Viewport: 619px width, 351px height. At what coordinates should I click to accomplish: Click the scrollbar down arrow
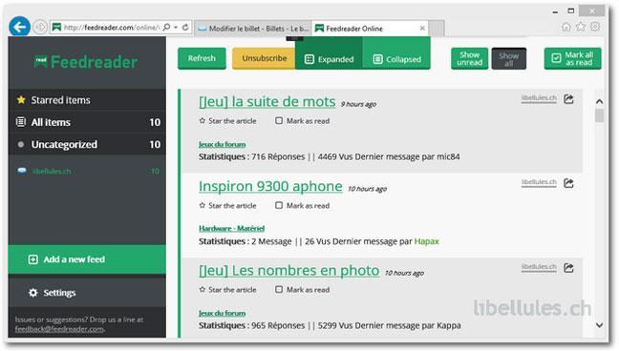599,325
